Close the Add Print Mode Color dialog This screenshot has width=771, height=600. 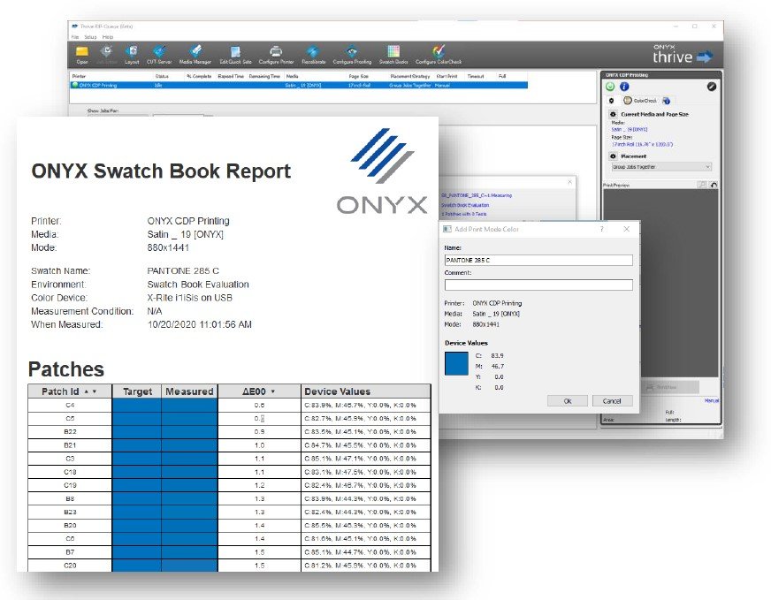pos(626,229)
